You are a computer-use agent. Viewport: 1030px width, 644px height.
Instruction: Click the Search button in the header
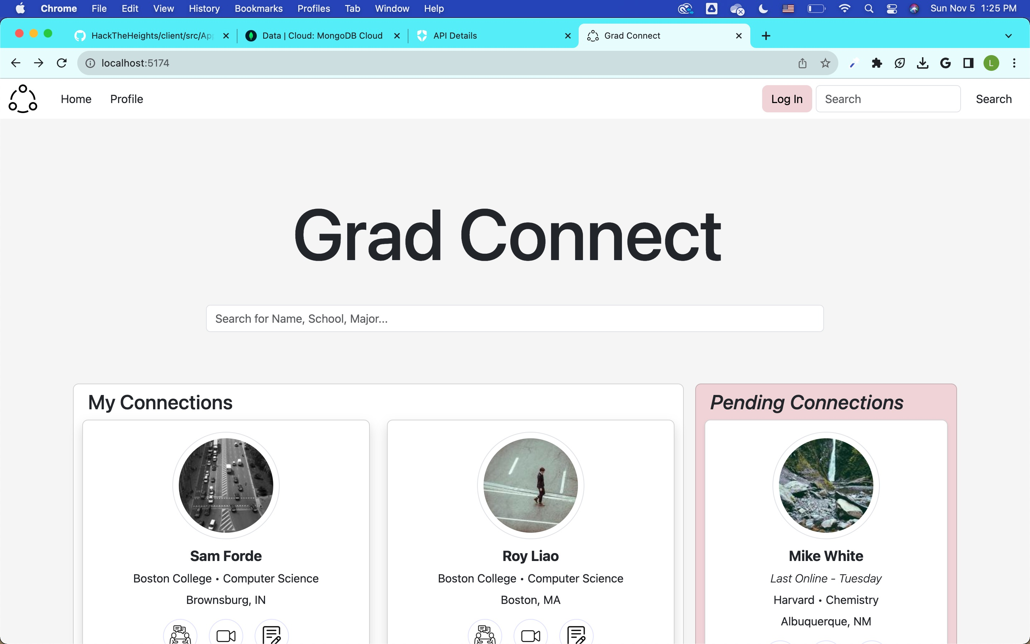[994, 99]
